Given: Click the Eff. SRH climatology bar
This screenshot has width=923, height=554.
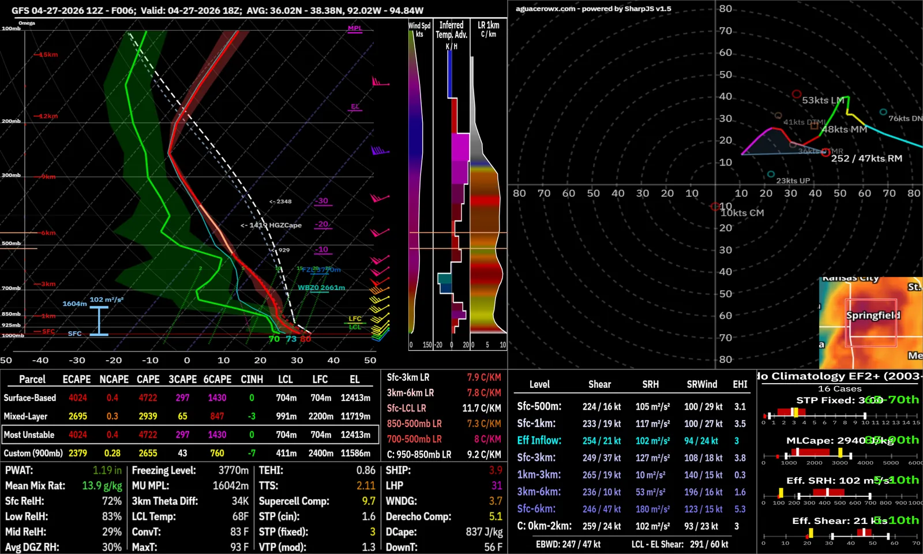Looking at the screenshot, I should [842, 493].
